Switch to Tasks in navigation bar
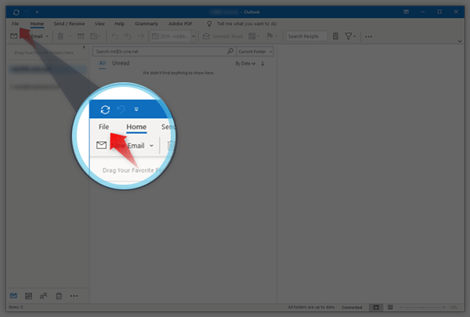The image size is (470, 317). [59, 296]
